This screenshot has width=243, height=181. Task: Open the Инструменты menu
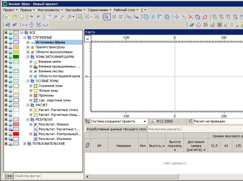click(50, 10)
